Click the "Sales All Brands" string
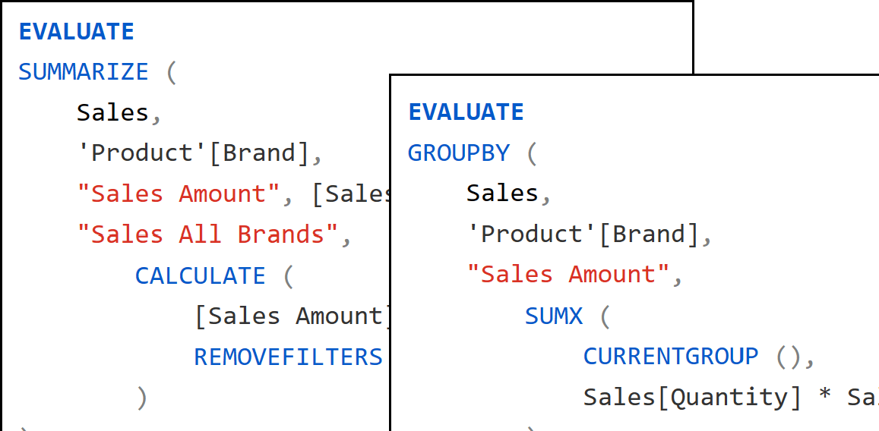The height and width of the screenshot is (431, 879). tap(207, 234)
